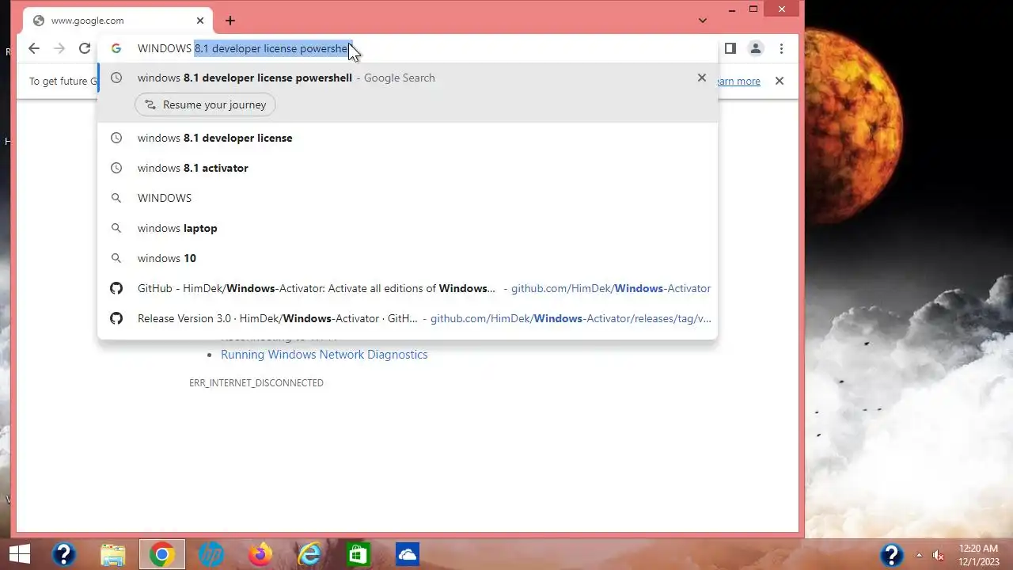
Task: Reload the page with the refresh icon
Action: [85, 48]
